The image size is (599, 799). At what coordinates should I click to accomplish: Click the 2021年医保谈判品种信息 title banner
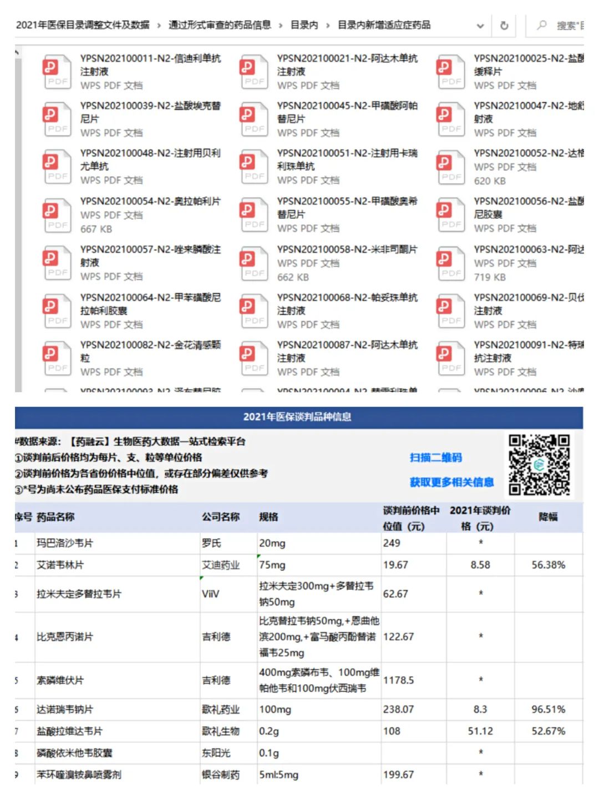(299, 417)
